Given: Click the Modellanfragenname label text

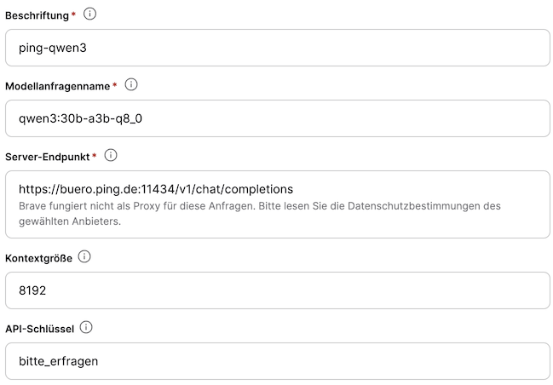Looking at the screenshot, I should (58, 86).
